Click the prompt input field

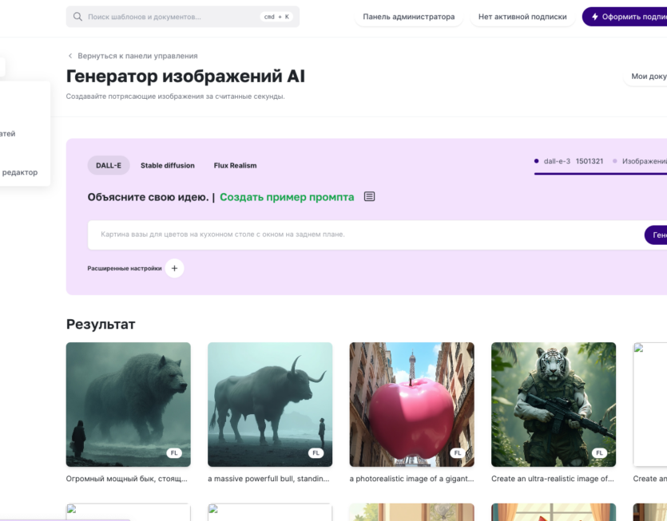click(x=320, y=235)
